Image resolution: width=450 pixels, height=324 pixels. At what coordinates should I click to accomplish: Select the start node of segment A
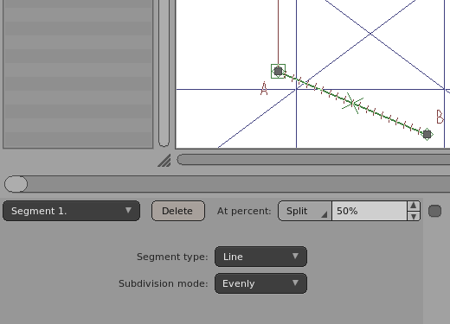coord(278,71)
